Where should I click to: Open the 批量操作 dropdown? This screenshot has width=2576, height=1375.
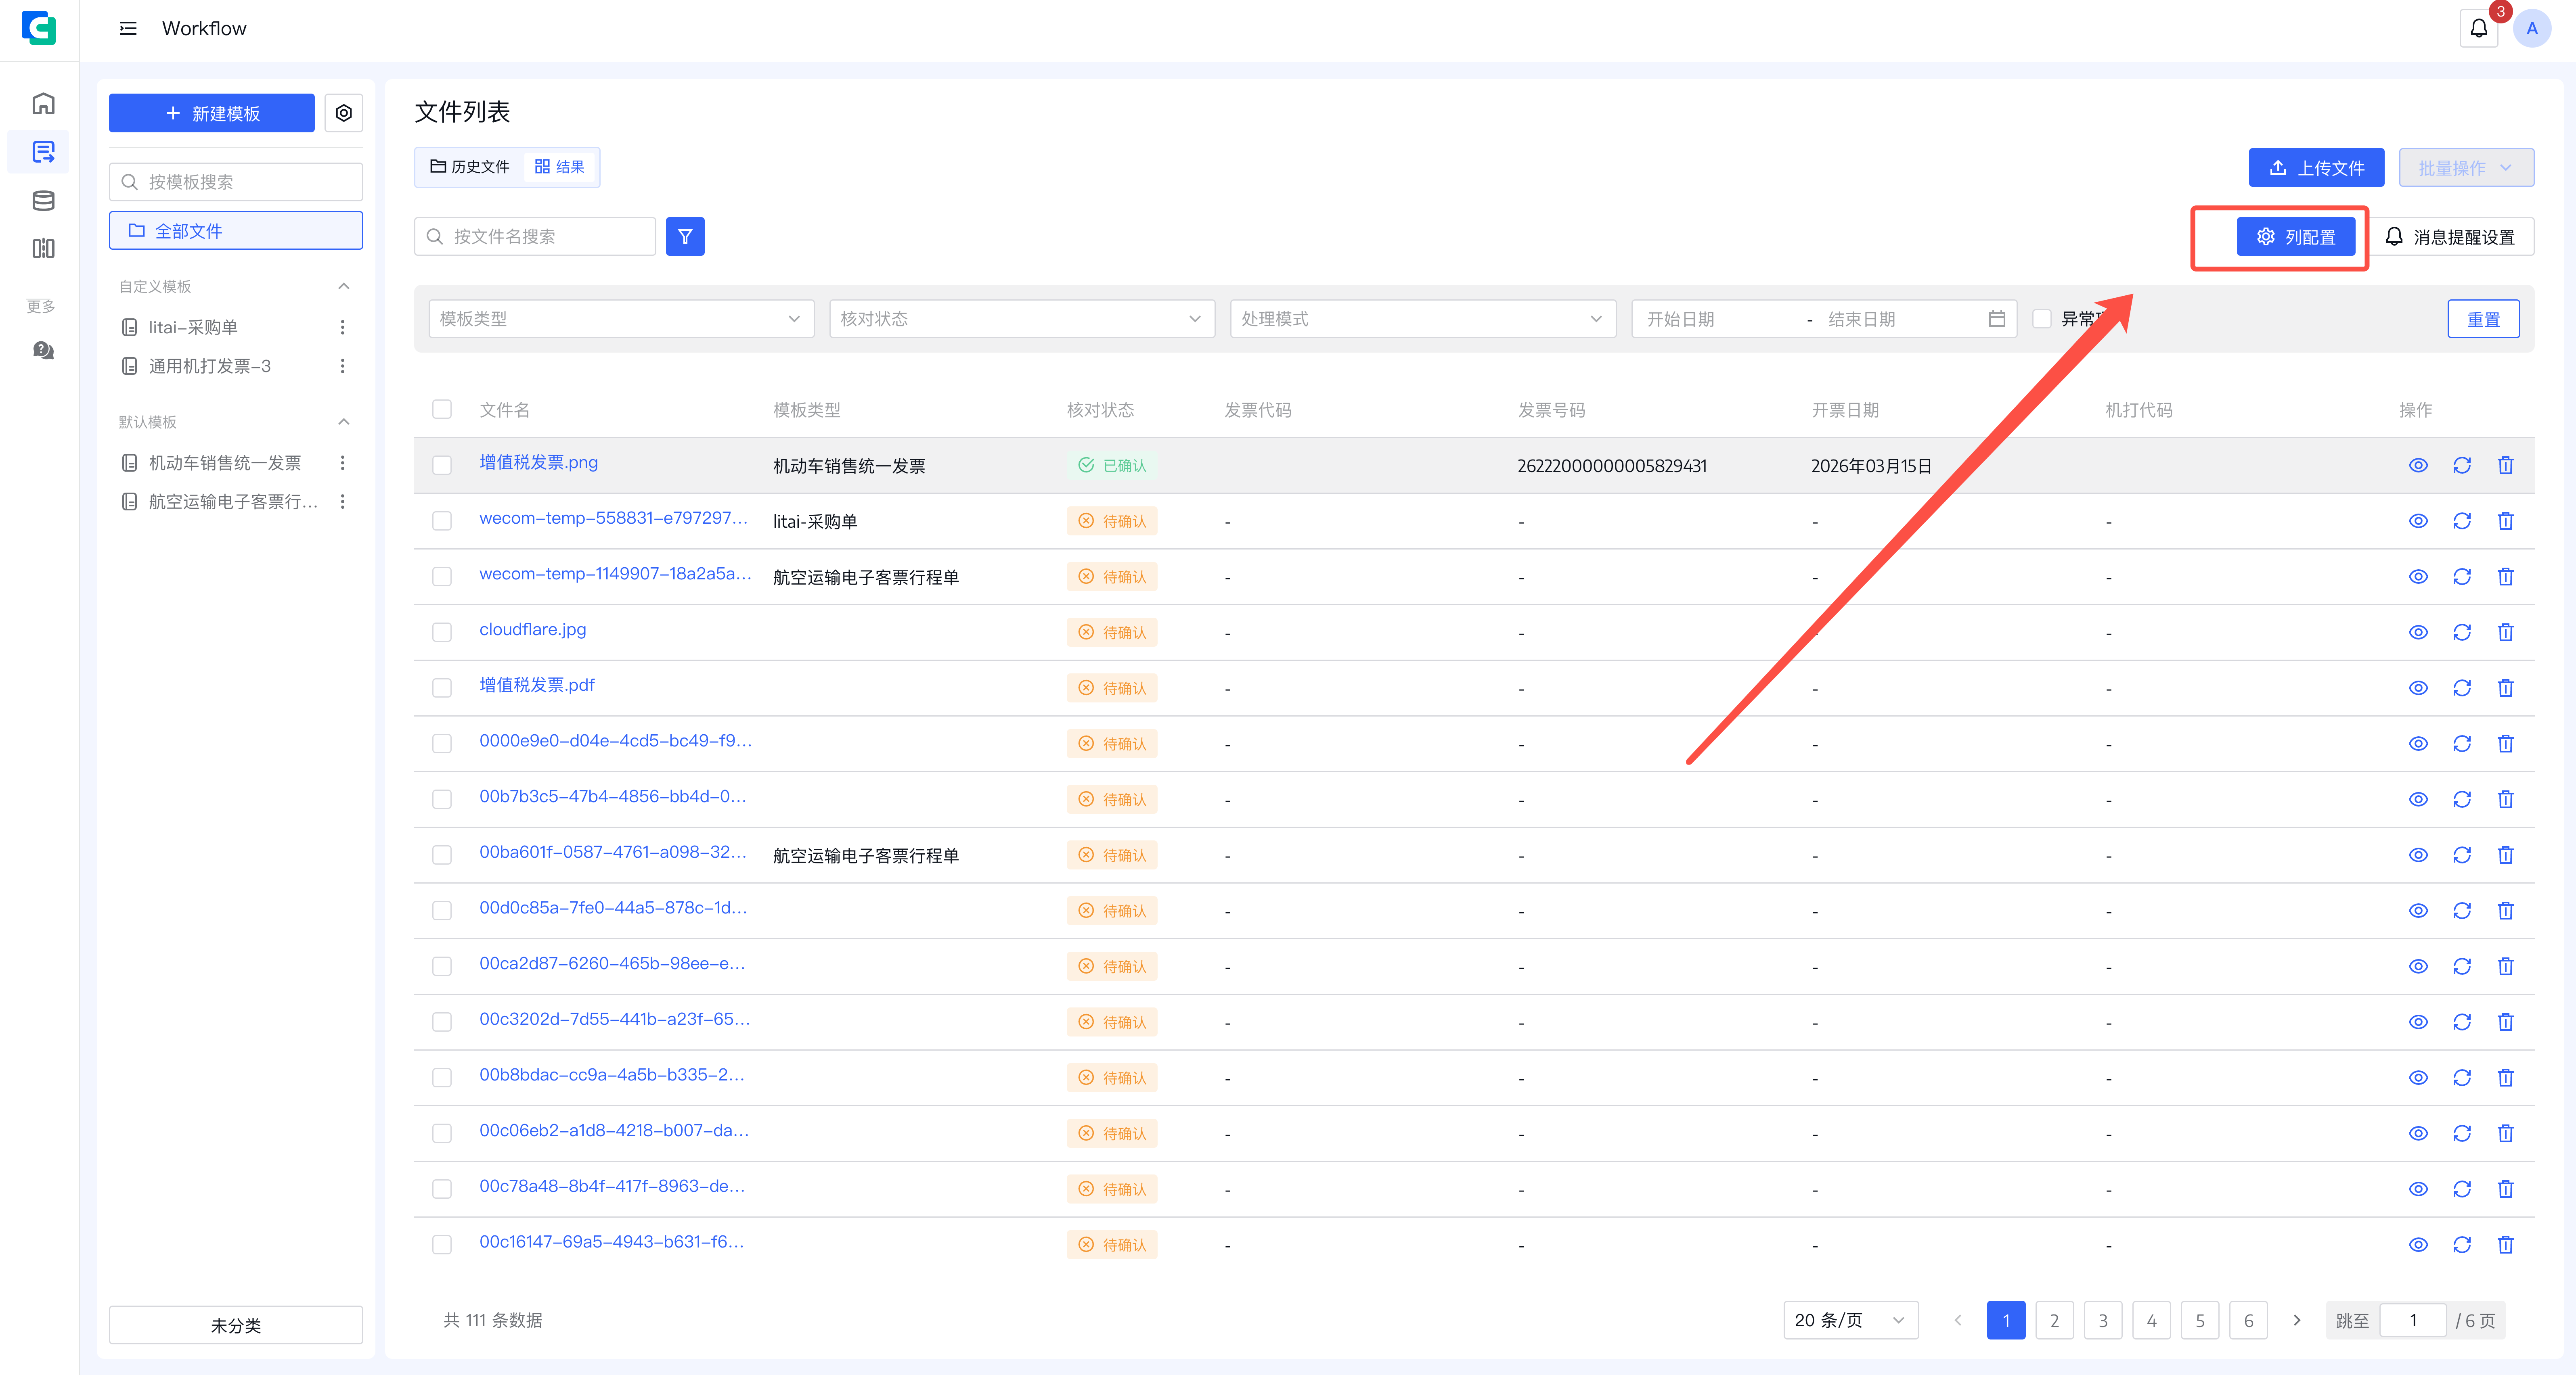tap(2466, 168)
